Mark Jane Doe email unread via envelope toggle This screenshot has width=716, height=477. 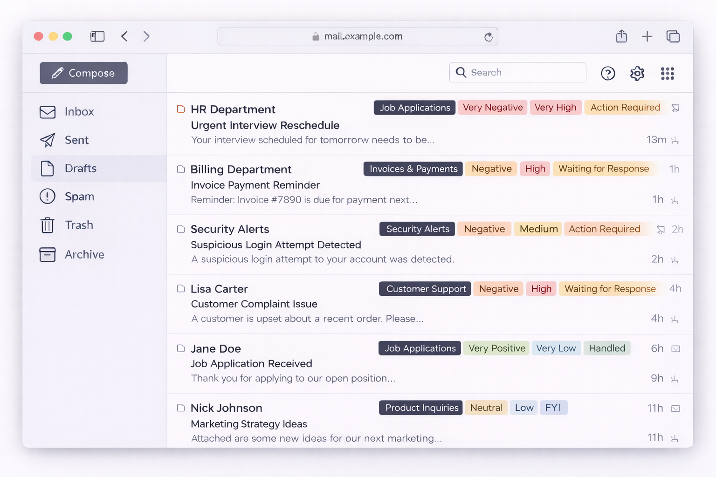coord(675,348)
